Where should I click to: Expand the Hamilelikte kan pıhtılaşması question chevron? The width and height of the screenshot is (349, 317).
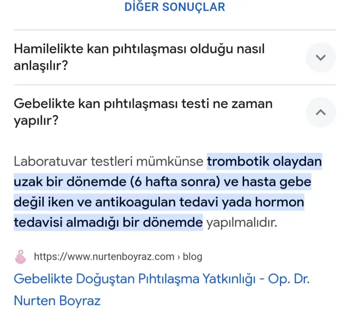[321, 57]
